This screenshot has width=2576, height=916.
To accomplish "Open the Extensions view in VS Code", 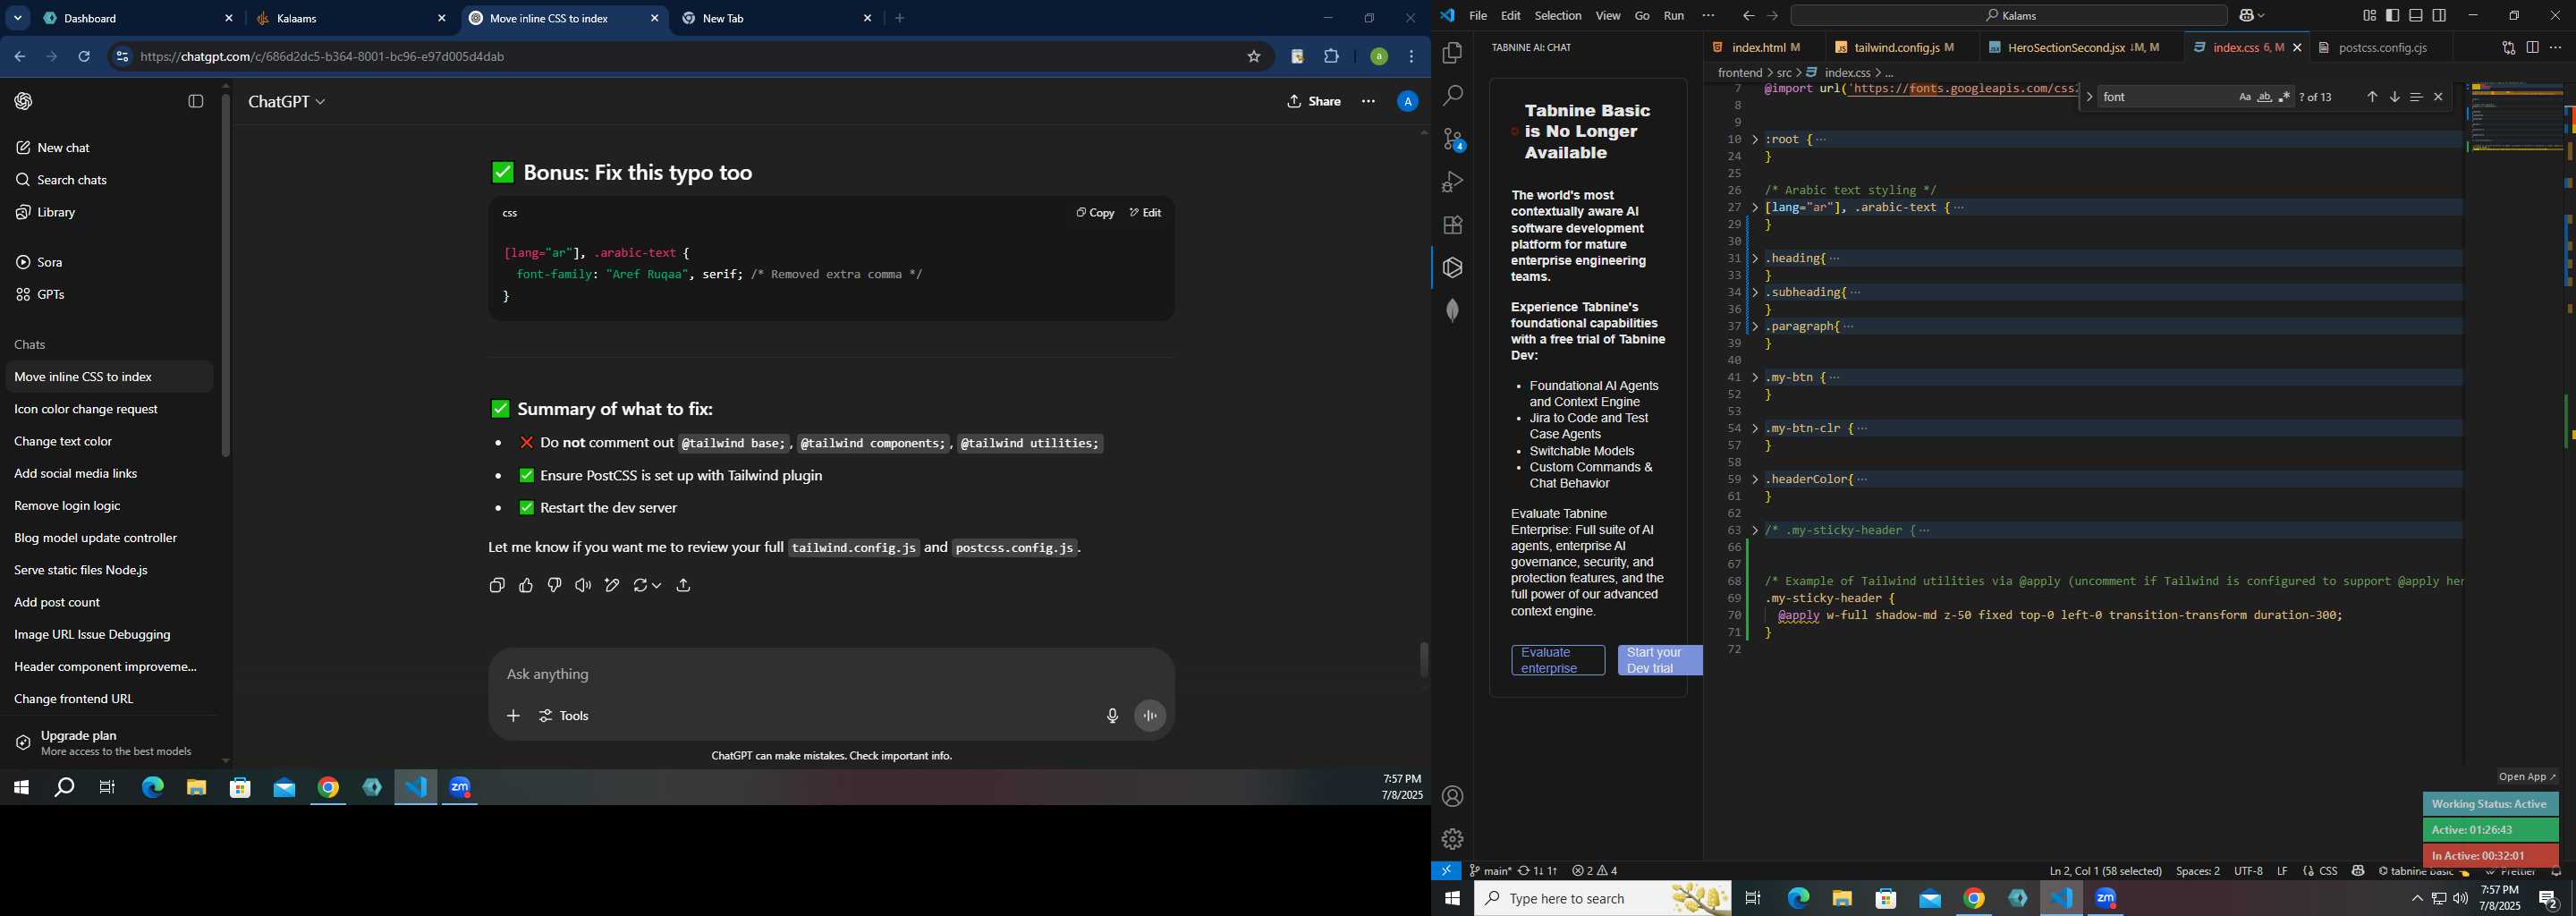I will pos(1453,225).
